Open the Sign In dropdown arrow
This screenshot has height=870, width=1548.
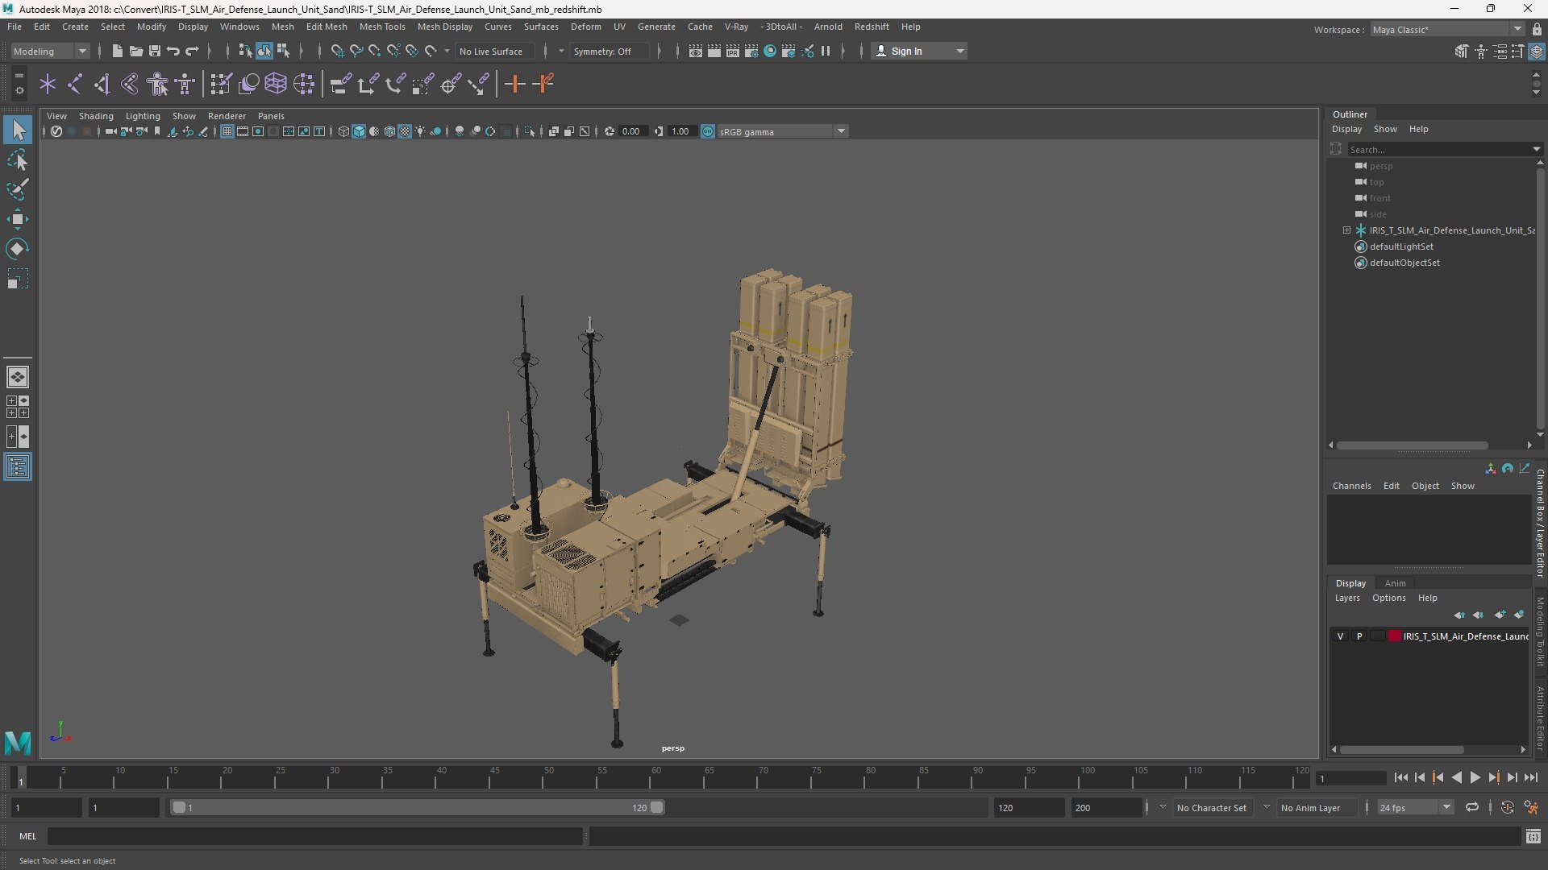tap(959, 51)
